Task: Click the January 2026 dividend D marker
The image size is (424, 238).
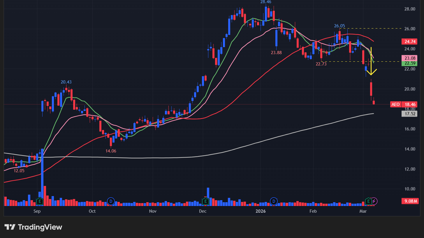Action: click(274, 201)
